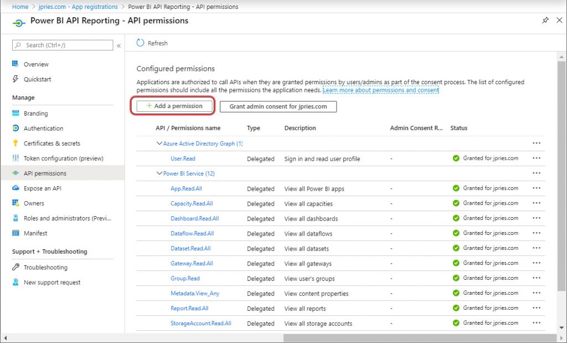Collapse the sidebar with double-chevron icon

pos(118,45)
